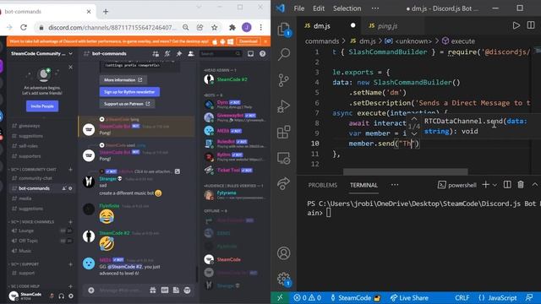Image resolution: width=541 pixels, height=304 pixels.
Task: Create a new terminal with plus icon
Action: click(x=485, y=185)
